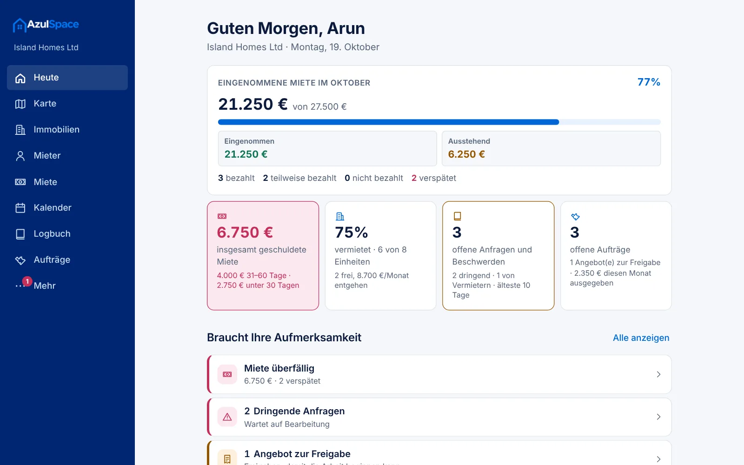Click the receipt icon for Angebot zur Freigabe
This screenshot has height=465, width=744.
click(x=227, y=459)
